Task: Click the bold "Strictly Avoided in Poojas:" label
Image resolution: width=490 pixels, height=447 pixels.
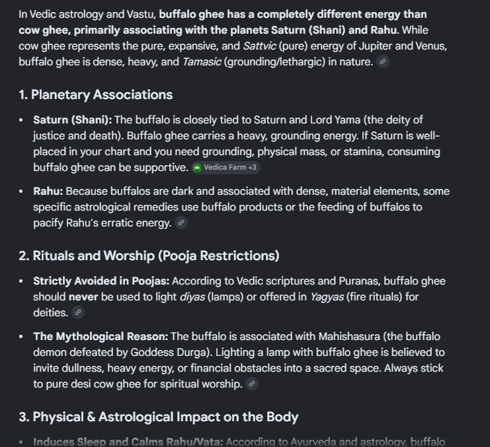Action: 101,281
